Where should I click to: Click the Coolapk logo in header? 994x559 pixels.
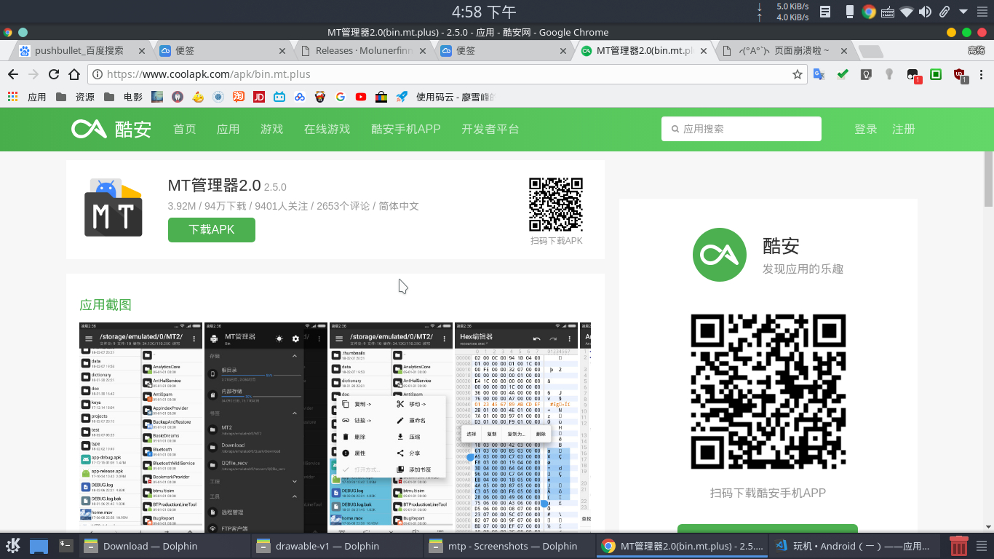111,129
